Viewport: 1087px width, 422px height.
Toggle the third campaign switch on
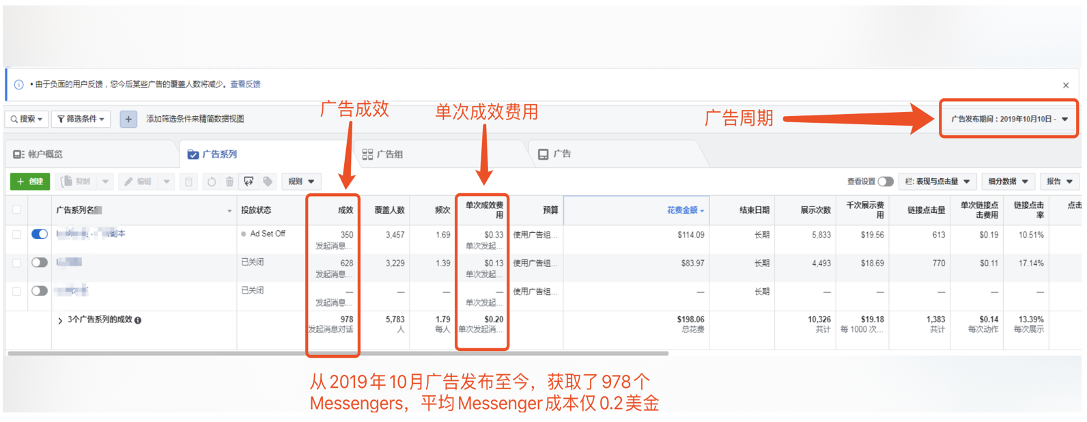point(40,291)
